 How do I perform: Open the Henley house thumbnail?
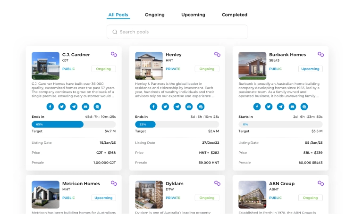pyautogui.click(x=149, y=66)
